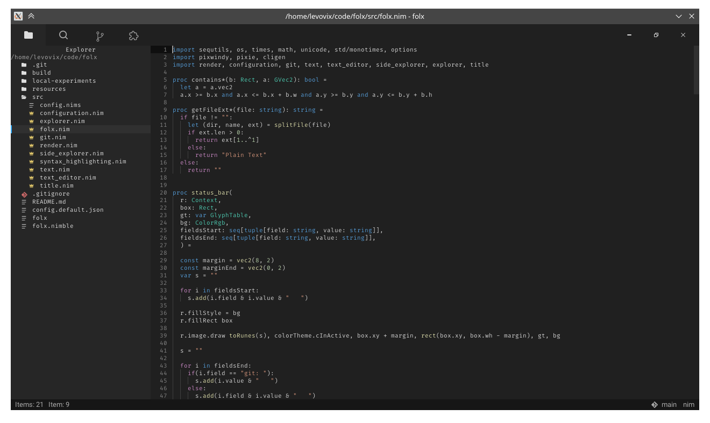Image resolution: width=710 pixels, height=423 pixels.
Task: Click the keep-above double chevron icon
Action: pyautogui.click(x=31, y=16)
